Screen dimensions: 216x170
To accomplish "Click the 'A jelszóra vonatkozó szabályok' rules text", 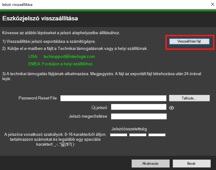I will coord(55,140).
